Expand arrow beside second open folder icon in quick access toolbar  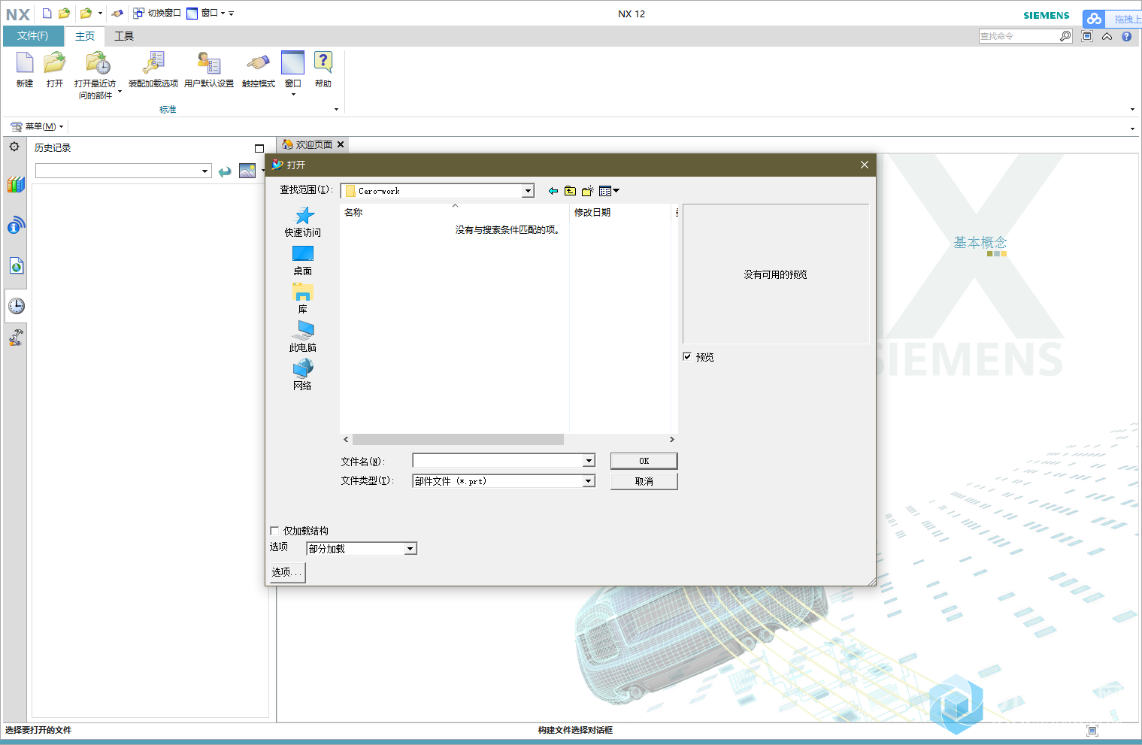coord(100,13)
